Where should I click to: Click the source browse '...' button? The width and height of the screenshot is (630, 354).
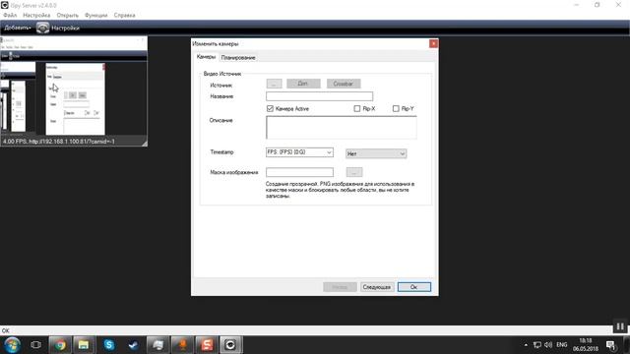[274, 84]
